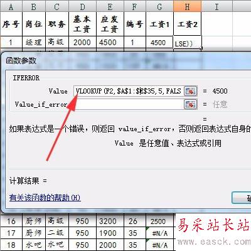Click the 编号 header cell
This screenshot has height=251, width=251.
(x=135, y=24)
